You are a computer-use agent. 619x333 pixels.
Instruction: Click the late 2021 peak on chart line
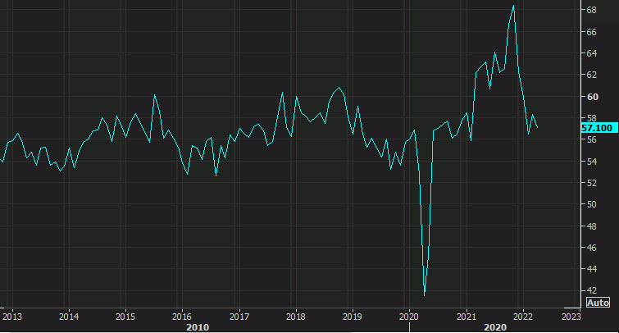click(x=513, y=6)
